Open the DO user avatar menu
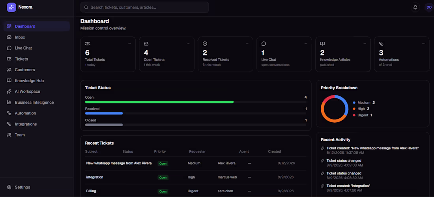Viewport: 434px width, 197px height. 429,7
